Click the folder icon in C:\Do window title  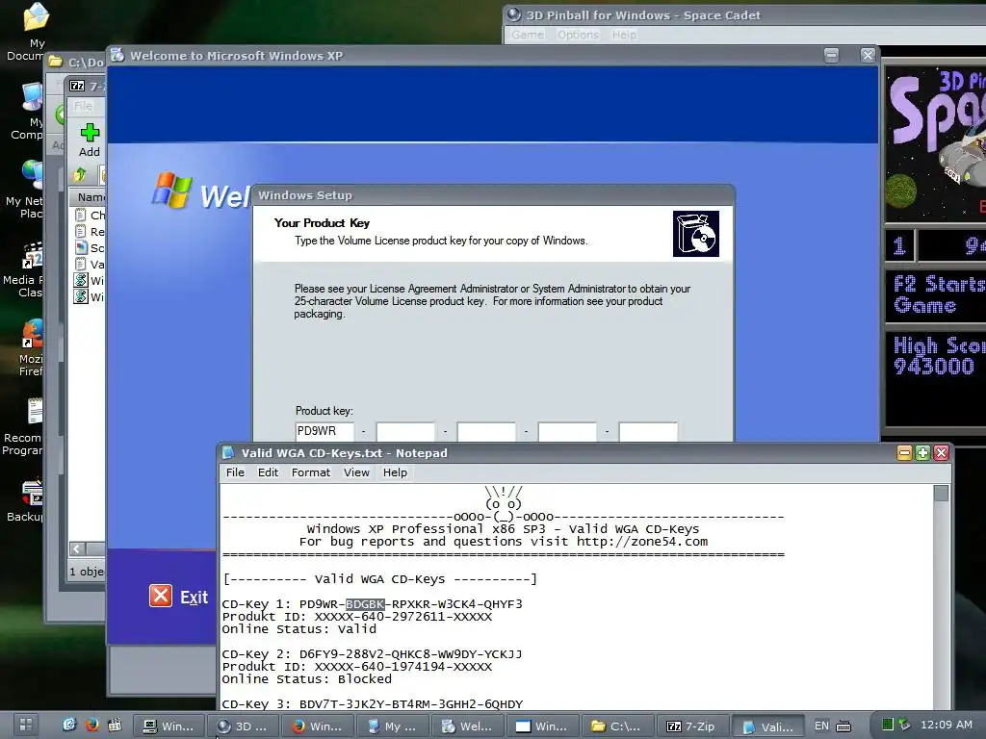pos(56,62)
